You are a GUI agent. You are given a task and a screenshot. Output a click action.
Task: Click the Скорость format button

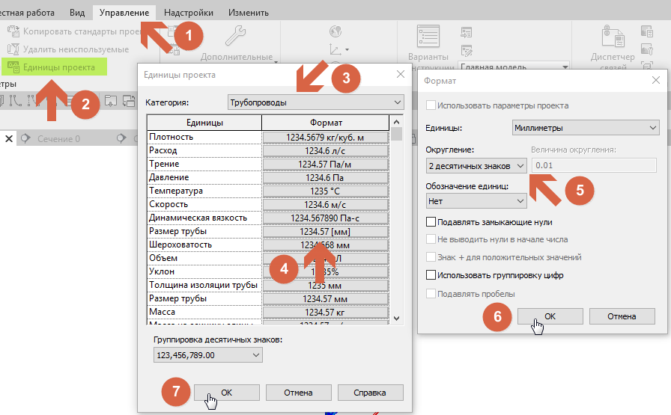tap(325, 205)
